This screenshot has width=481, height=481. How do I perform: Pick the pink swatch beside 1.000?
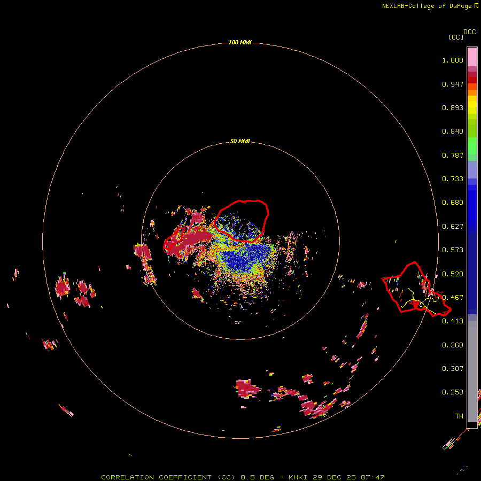point(472,57)
